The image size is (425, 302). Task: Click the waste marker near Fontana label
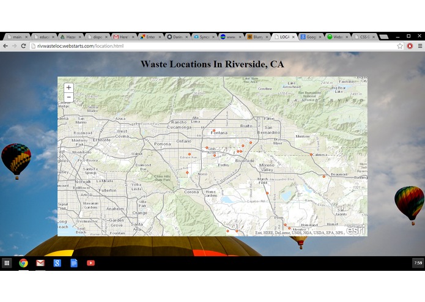pyautogui.click(x=214, y=131)
